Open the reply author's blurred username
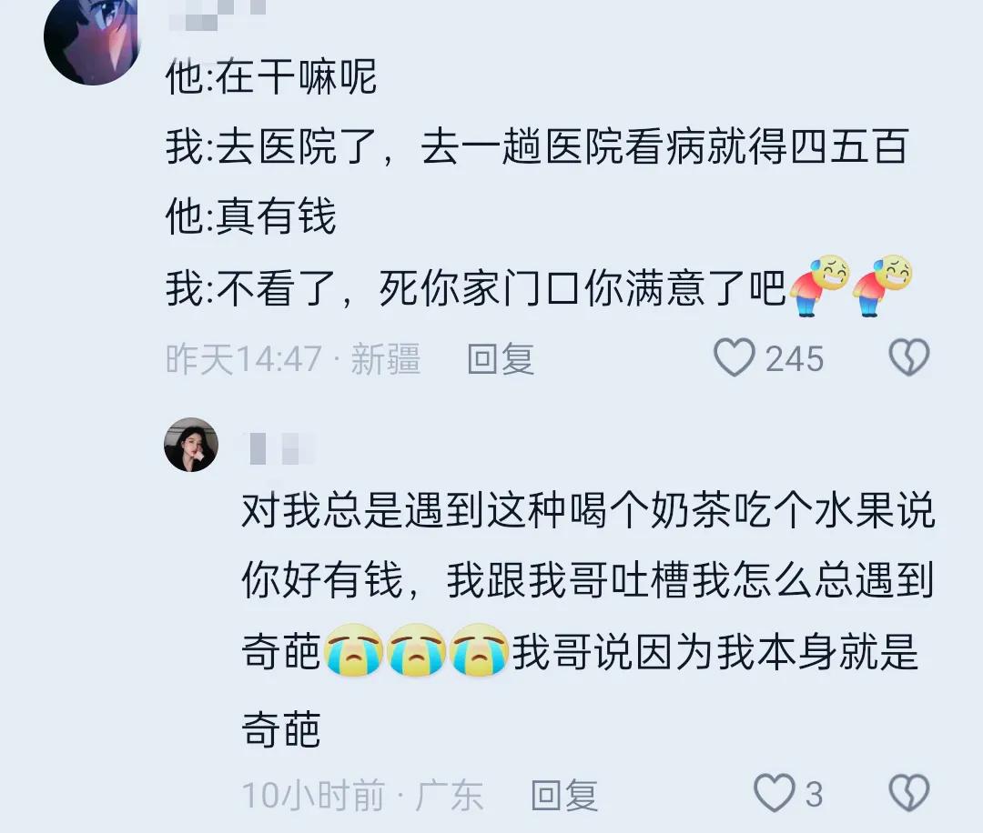 click(x=280, y=448)
